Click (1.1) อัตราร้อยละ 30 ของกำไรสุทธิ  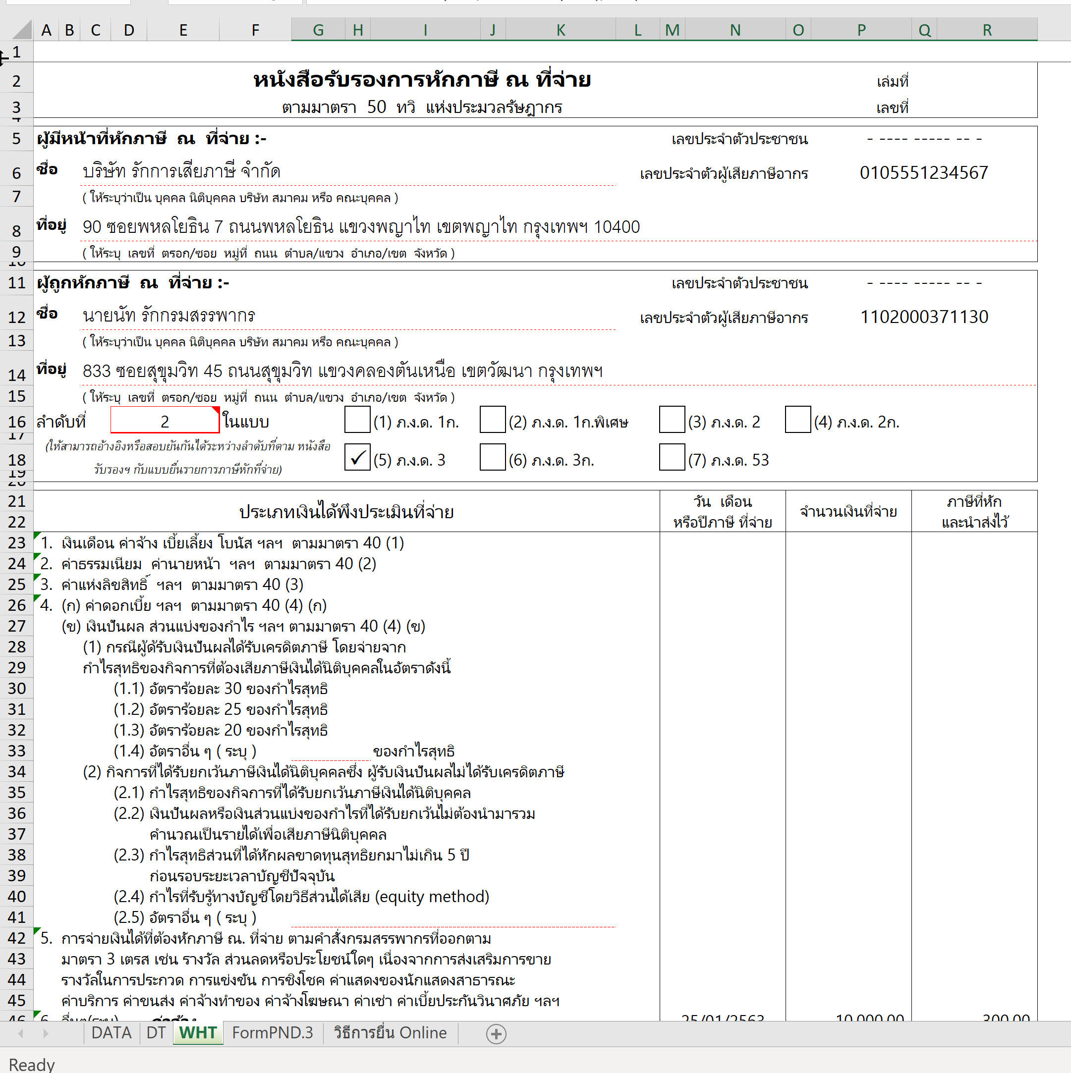221,689
